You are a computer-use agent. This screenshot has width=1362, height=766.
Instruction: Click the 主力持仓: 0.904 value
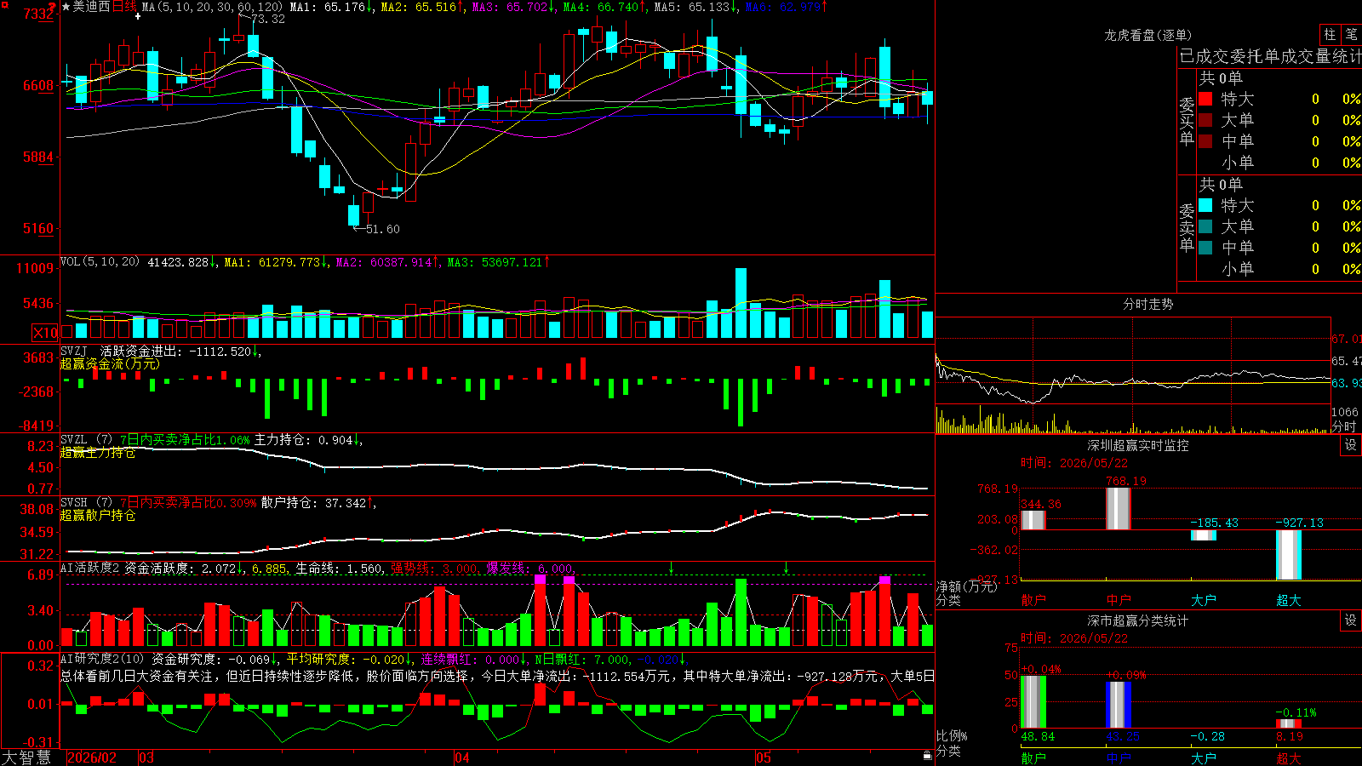[x=307, y=440]
